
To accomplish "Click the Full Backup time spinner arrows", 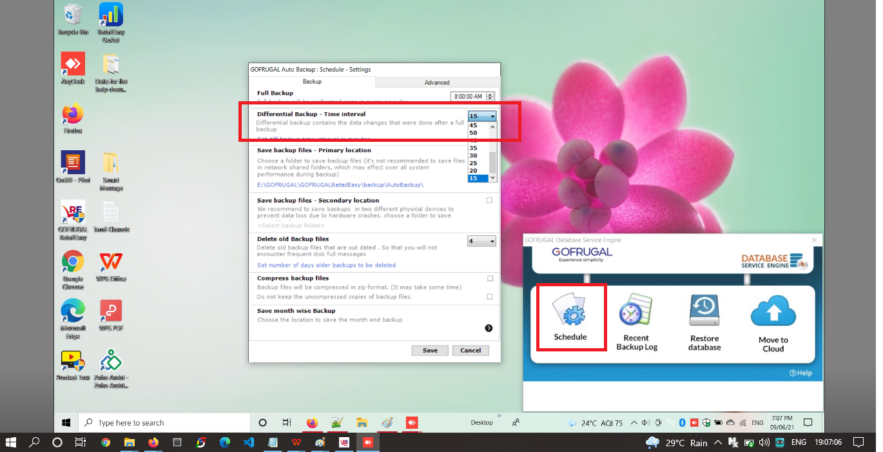I will coord(490,96).
